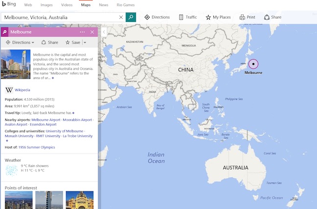Click the Points of interest heading

click(21, 188)
